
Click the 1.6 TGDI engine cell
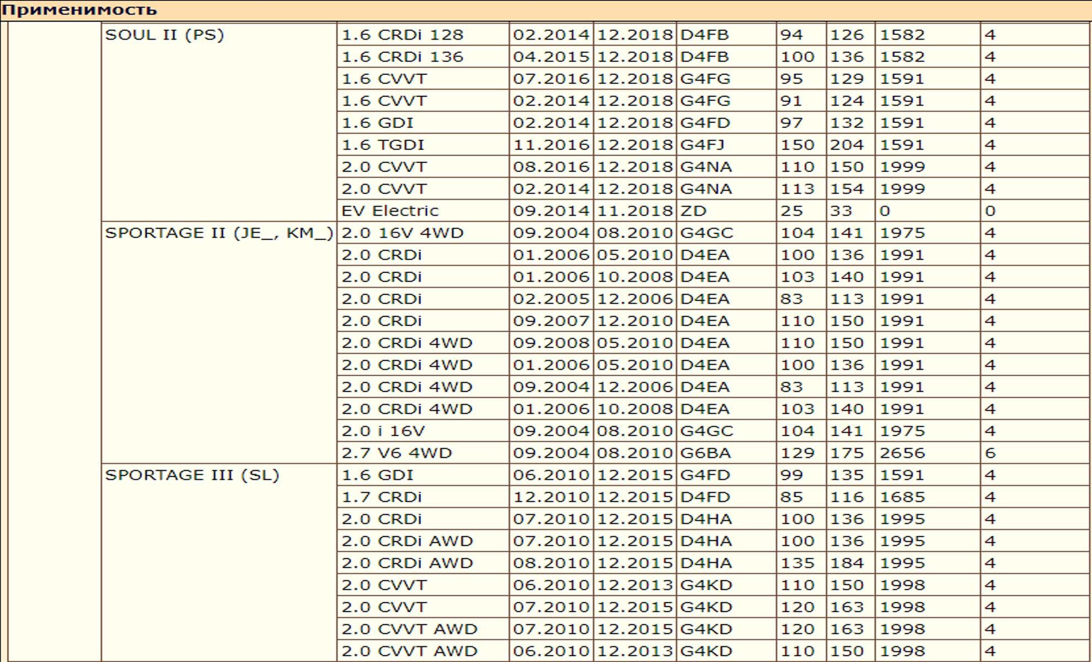click(423, 145)
